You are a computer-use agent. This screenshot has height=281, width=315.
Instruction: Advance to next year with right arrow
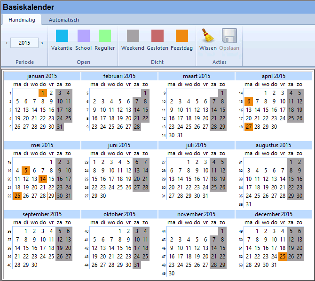click(42, 43)
